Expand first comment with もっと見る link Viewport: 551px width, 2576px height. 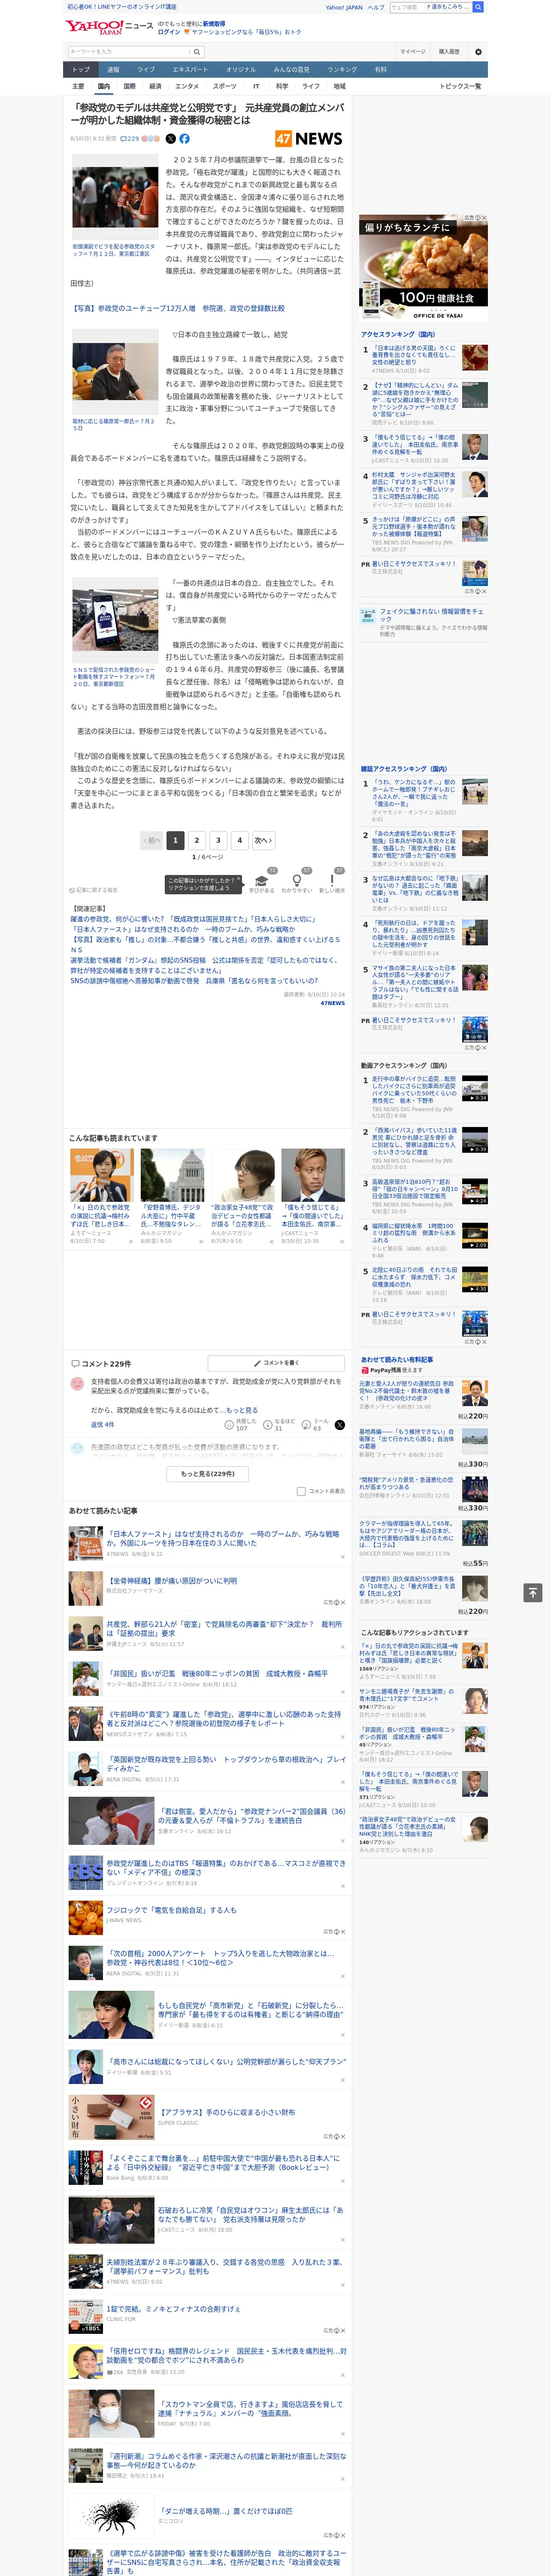[241, 1410]
